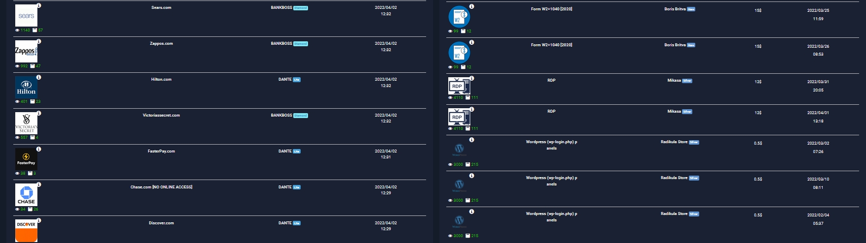Click the Silver badge in RDP row dated 2022/04/01

(687, 112)
